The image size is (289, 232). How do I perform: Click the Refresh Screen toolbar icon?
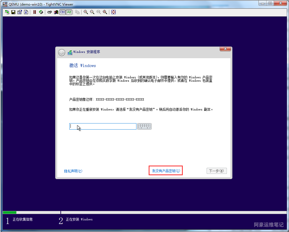(41, 12)
